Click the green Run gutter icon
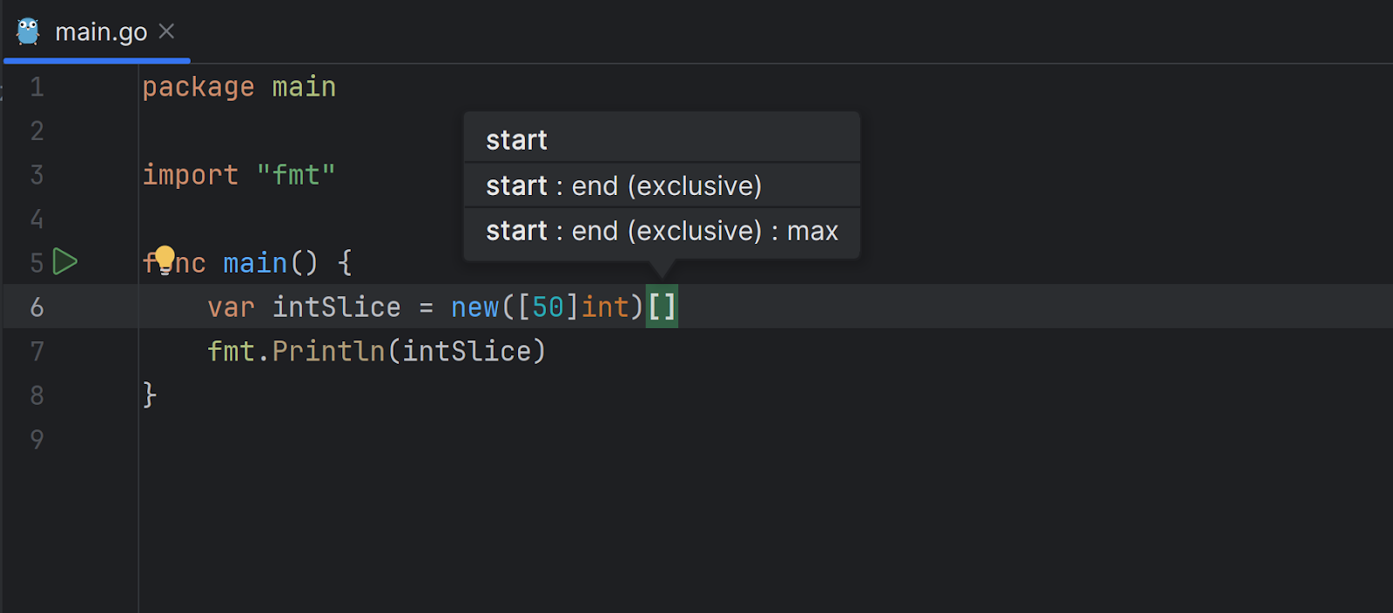The image size is (1393, 613). coord(65,261)
